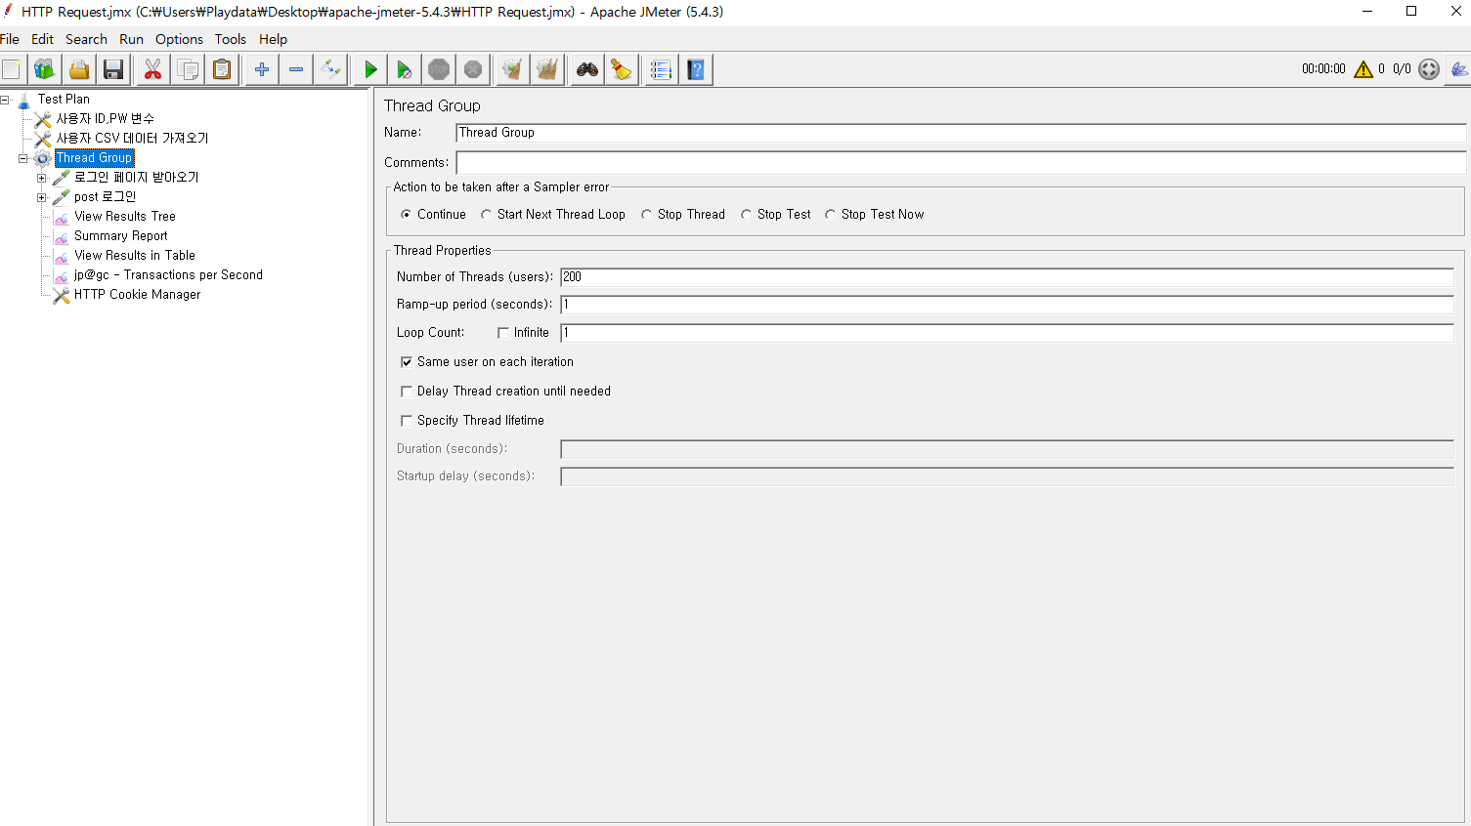Click the Clear All double broom icon
The image size is (1471, 826).
547,69
